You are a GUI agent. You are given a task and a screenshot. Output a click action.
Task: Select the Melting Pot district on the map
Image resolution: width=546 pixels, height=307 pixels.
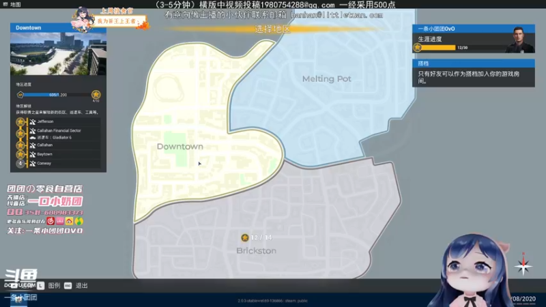click(326, 79)
